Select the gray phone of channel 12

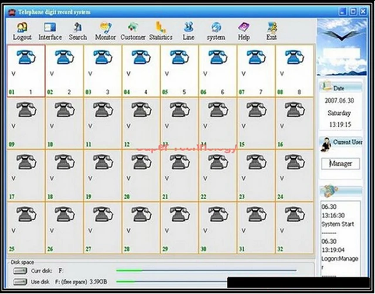click(x=141, y=110)
